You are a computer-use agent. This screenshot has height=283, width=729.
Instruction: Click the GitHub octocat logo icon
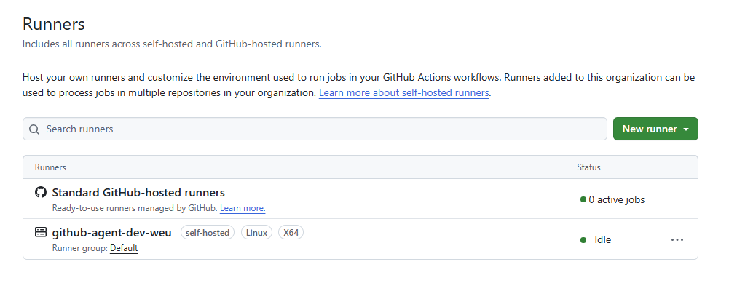tap(41, 192)
